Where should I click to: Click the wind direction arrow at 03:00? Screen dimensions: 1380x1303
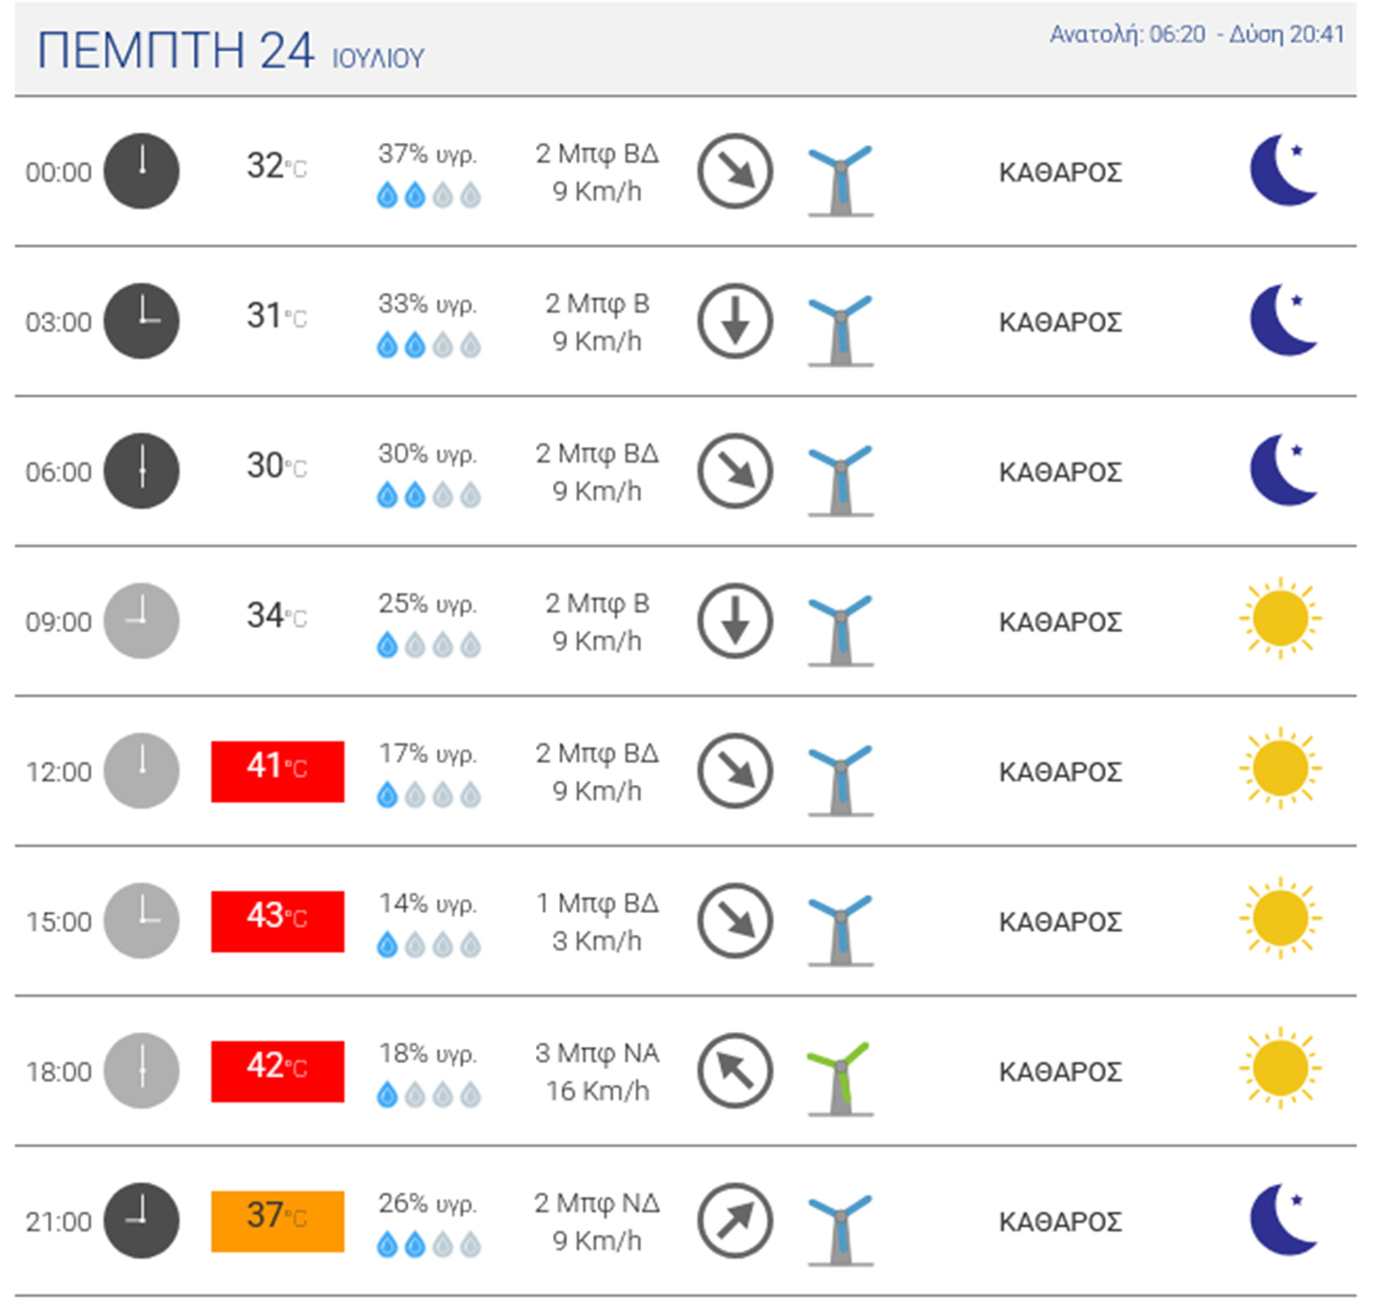735,322
